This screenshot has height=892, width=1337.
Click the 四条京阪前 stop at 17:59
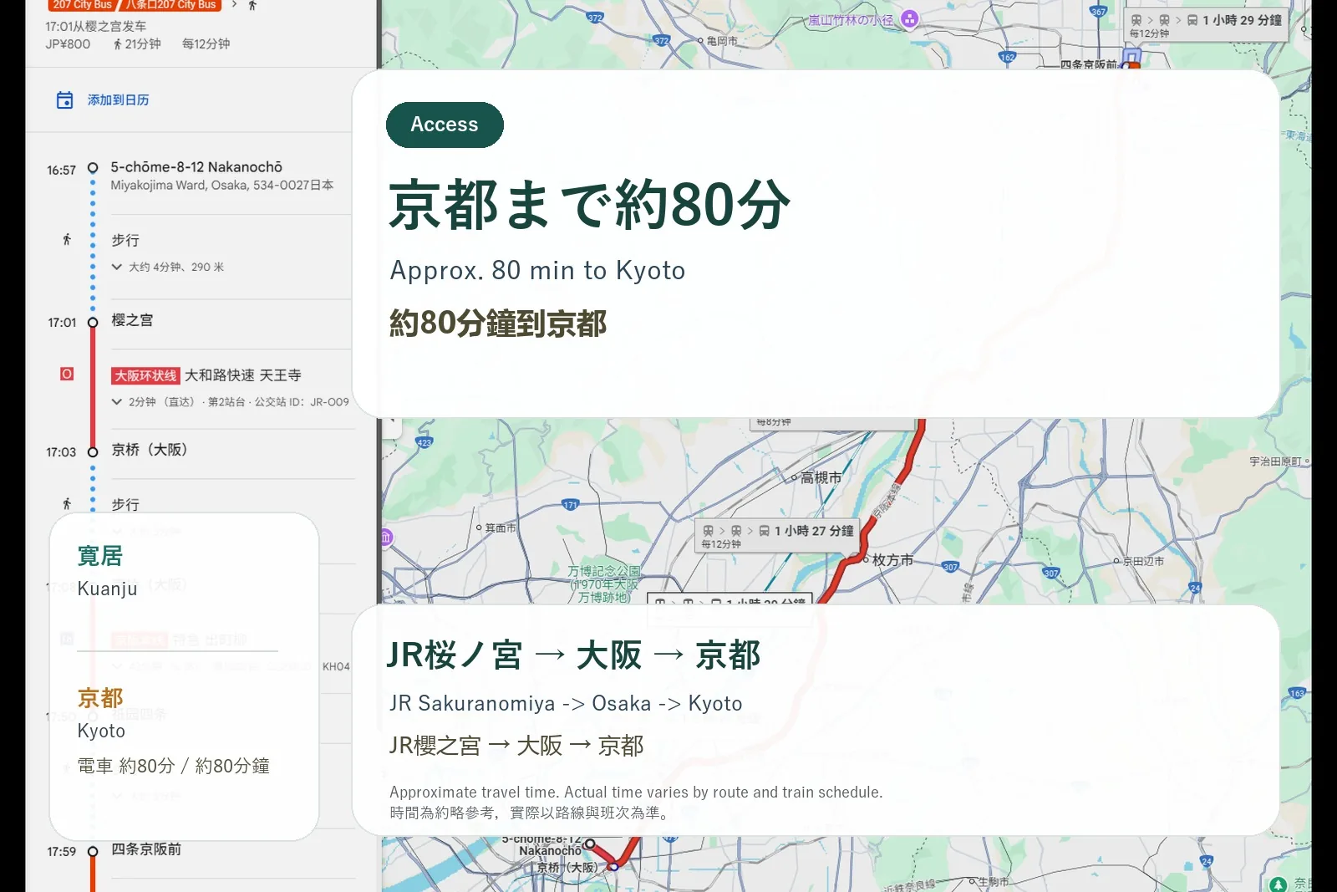click(x=146, y=849)
